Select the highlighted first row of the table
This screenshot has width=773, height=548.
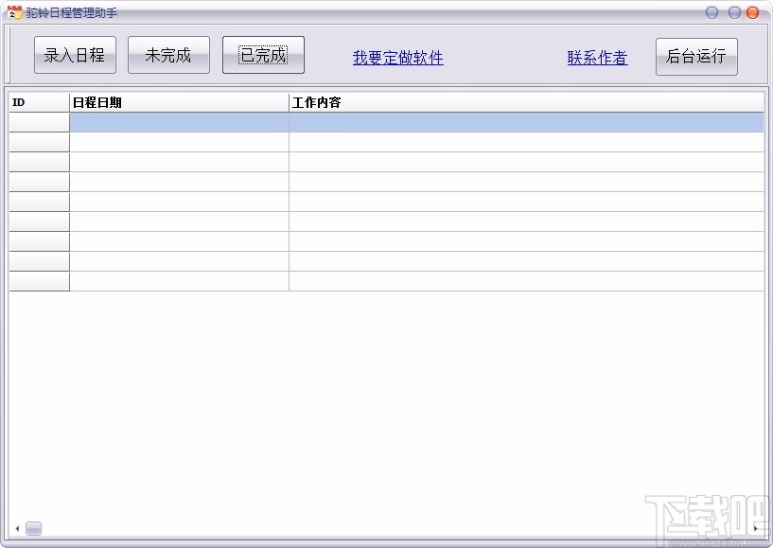[x=378, y=123]
